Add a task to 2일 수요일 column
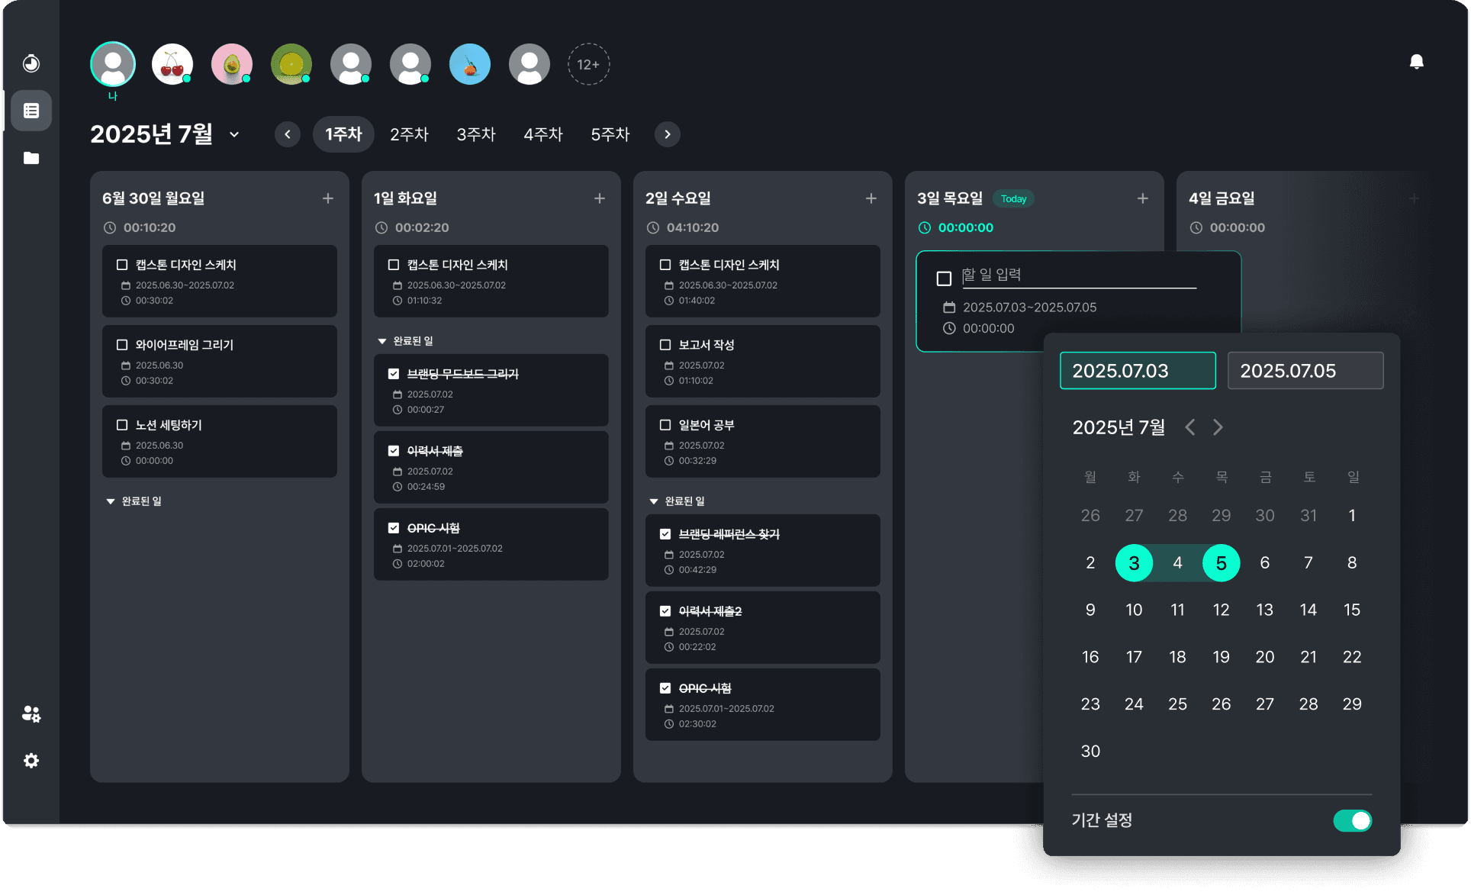Image resolution: width=1471 pixels, height=892 pixels. [871, 198]
